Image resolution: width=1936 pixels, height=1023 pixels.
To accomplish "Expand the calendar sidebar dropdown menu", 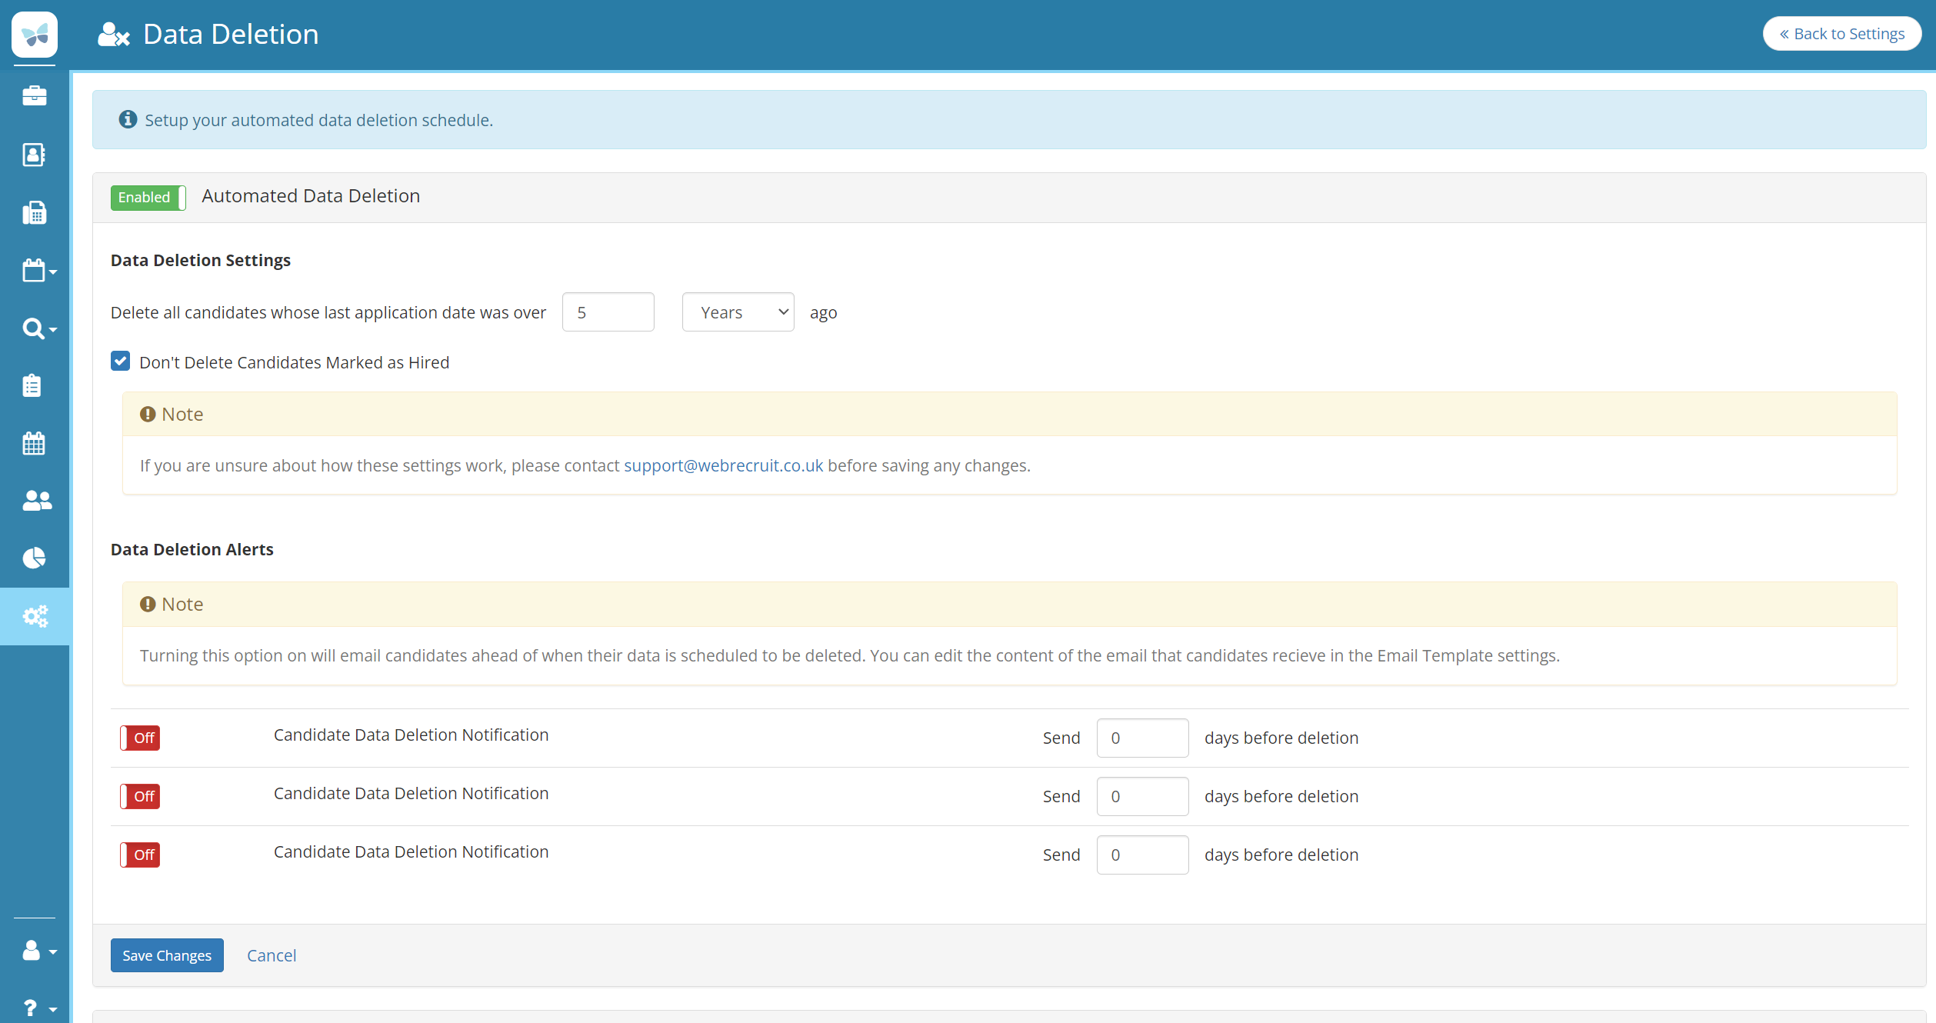I will (38, 271).
